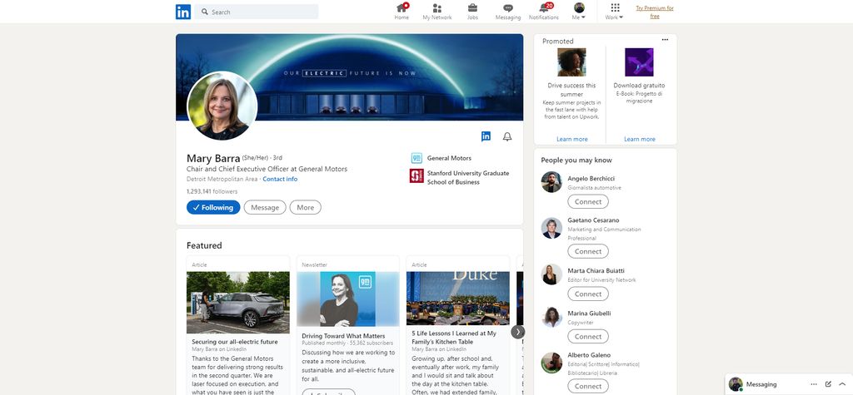The image size is (853, 395).
Task: Connect with Angelo Berchicci
Action: [x=588, y=201]
